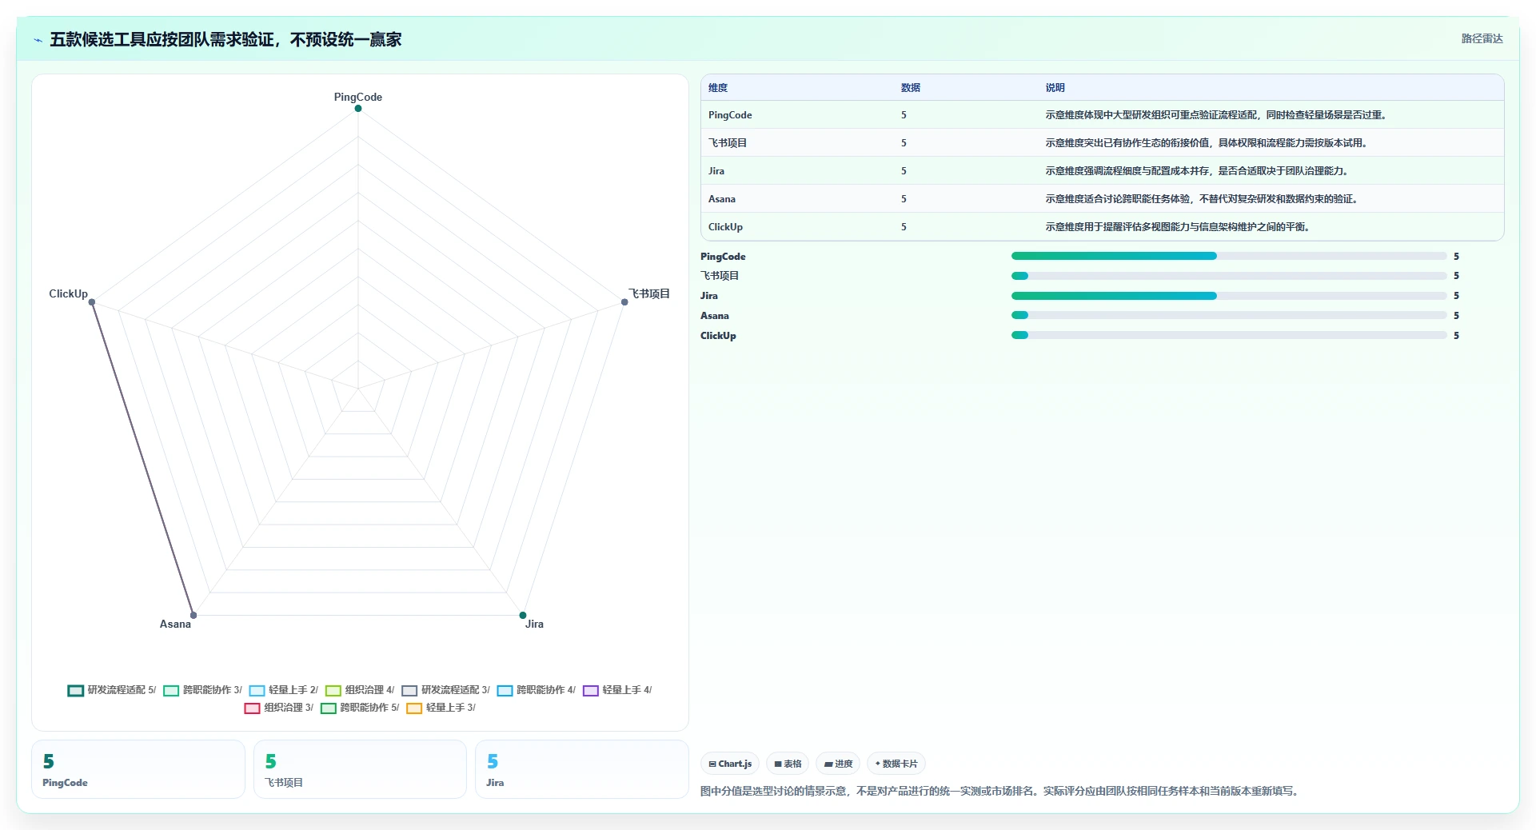
Task: Click the Jira axis label on radar
Action: coord(534,624)
